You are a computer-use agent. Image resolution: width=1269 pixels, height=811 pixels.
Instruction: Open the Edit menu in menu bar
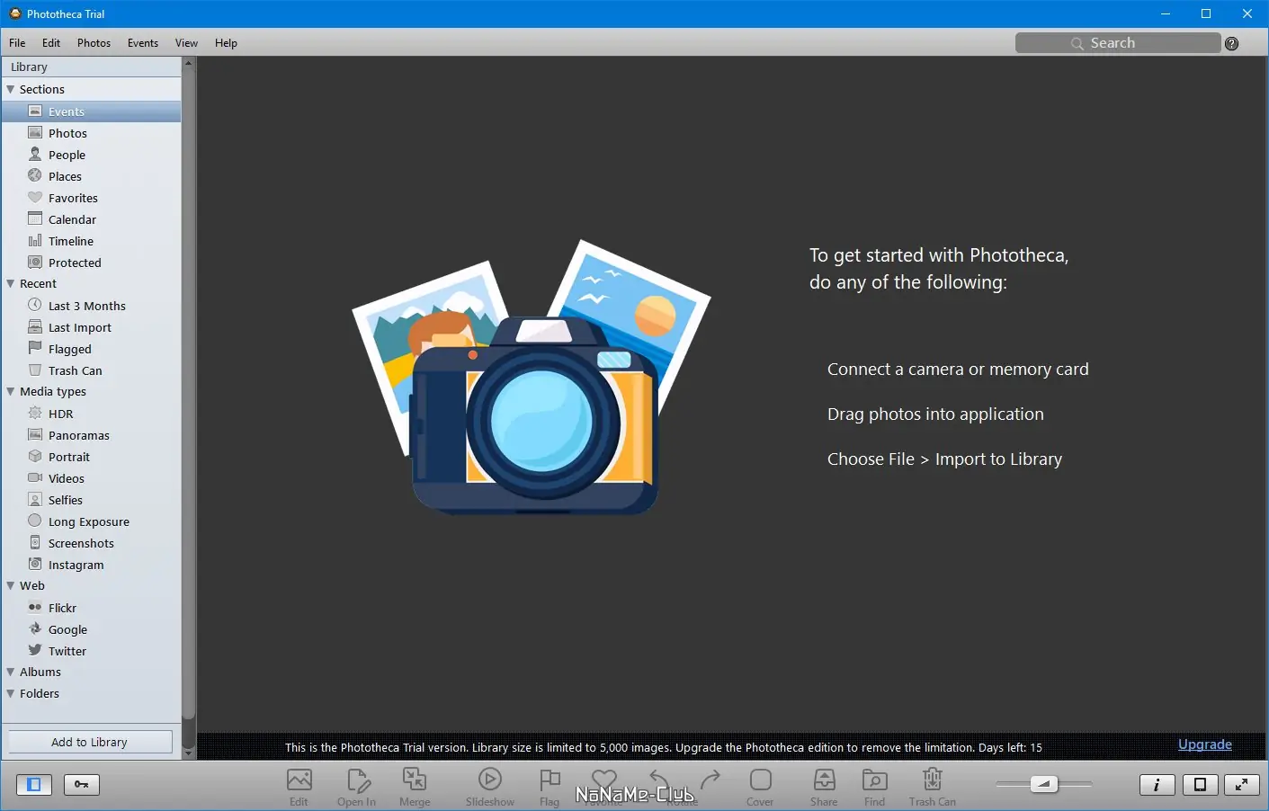pos(51,43)
